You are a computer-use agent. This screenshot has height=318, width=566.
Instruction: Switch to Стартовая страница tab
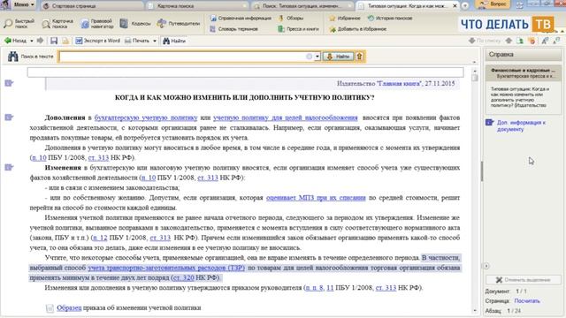pos(92,6)
